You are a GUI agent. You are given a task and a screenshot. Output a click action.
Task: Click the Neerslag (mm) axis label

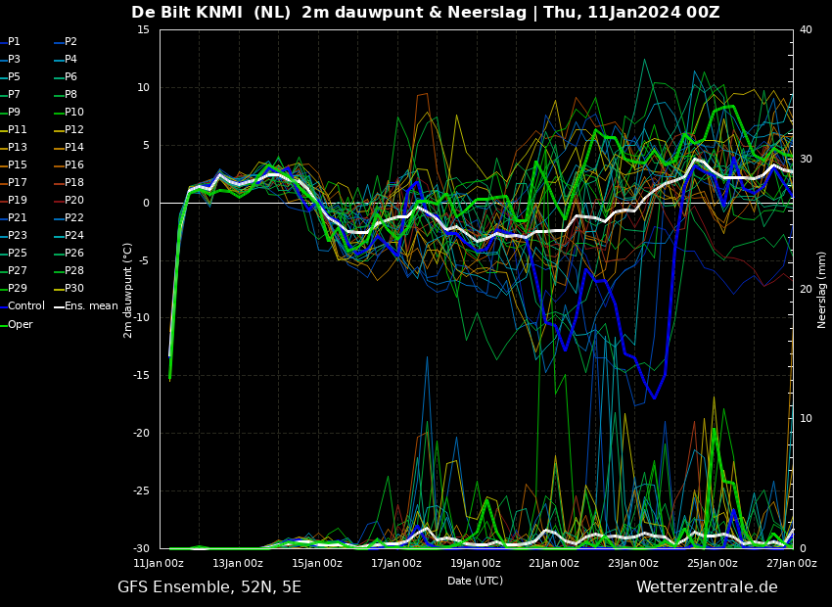coord(821,290)
